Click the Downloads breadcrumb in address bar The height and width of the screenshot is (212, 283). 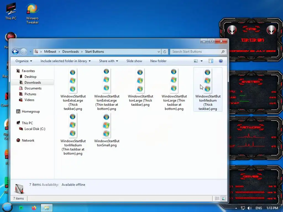(x=70, y=52)
